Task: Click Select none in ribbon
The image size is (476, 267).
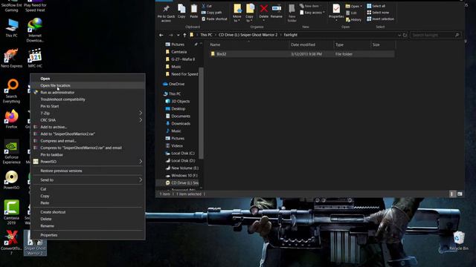Action: tap(378, 13)
